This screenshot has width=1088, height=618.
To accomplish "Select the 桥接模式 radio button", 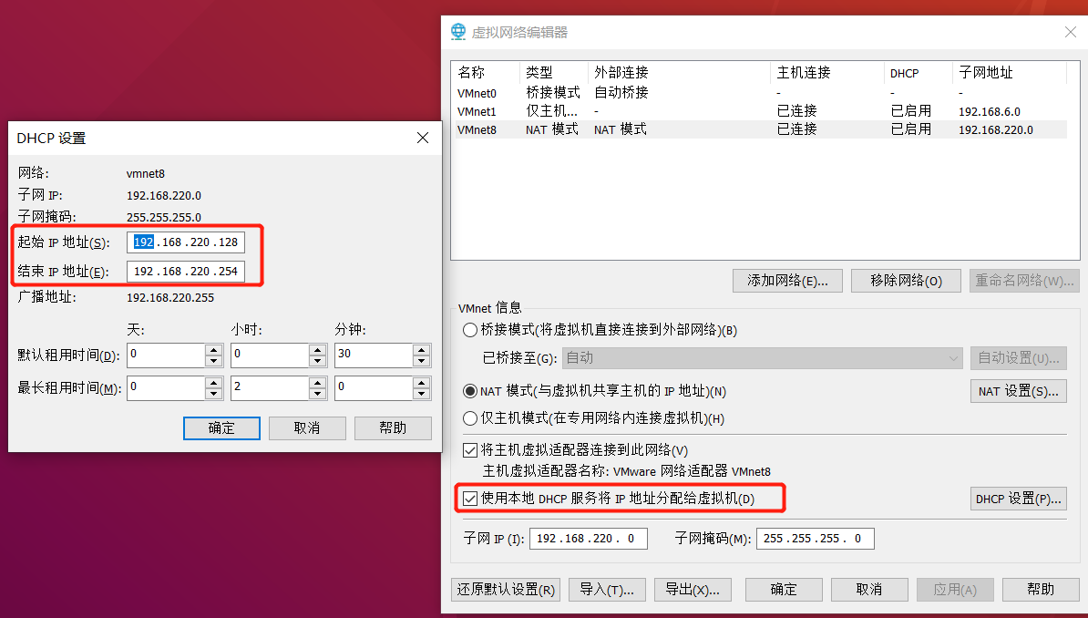I will (470, 330).
